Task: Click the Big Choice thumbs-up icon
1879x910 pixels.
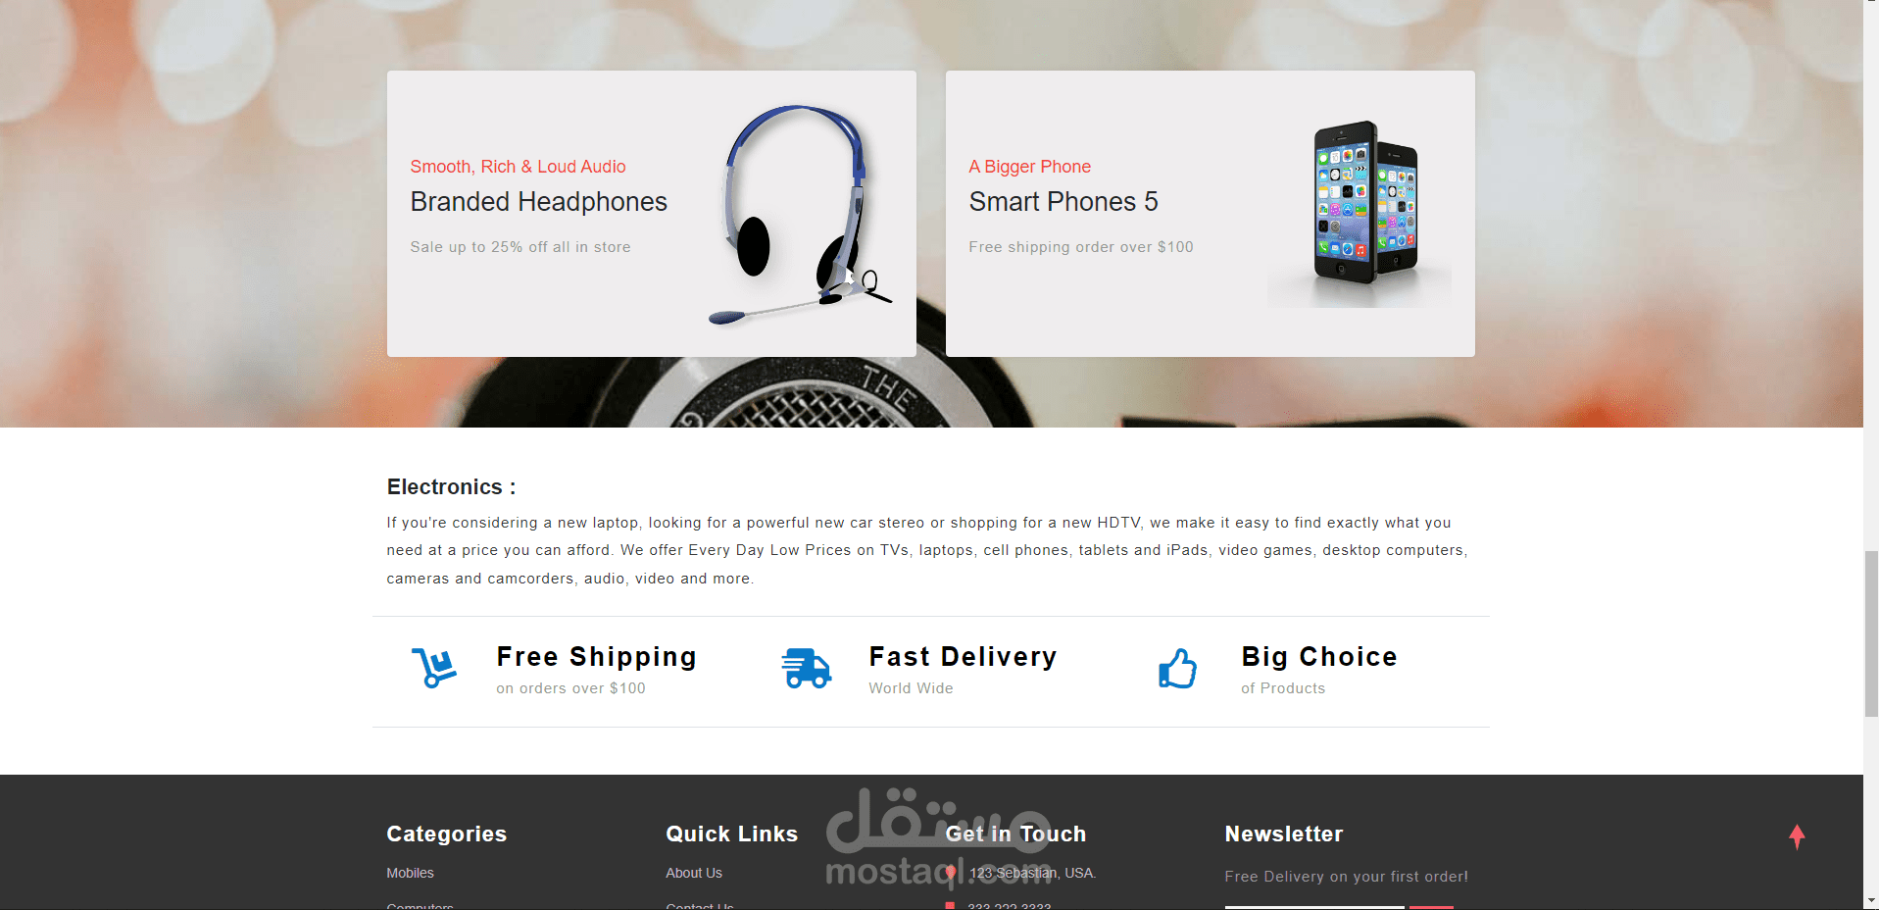Action: pos(1177,668)
